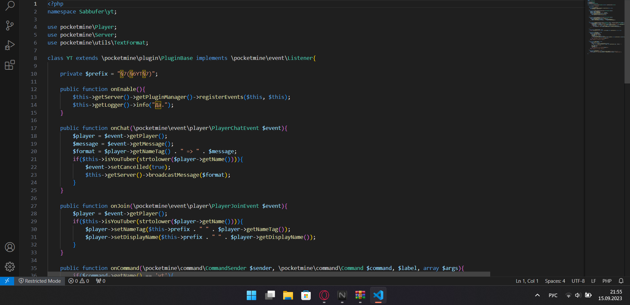Open the Source Control view
630x305 pixels.
[10, 26]
